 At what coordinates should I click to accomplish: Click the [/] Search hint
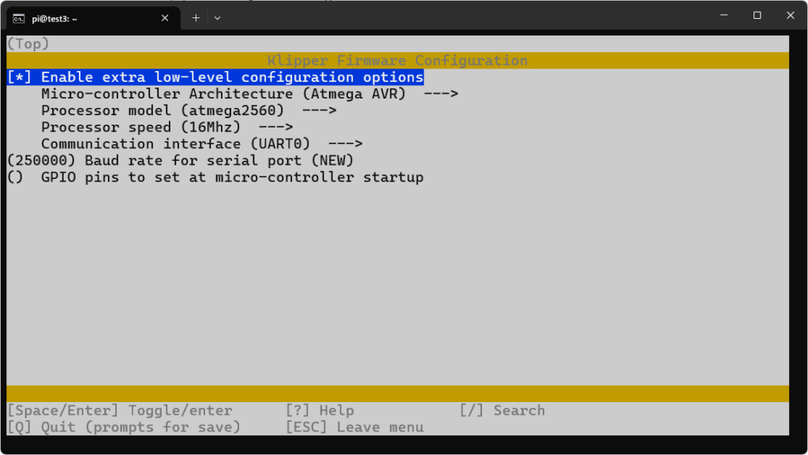click(x=502, y=411)
